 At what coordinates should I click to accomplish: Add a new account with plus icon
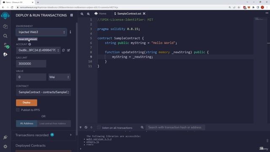tap(30, 44)
